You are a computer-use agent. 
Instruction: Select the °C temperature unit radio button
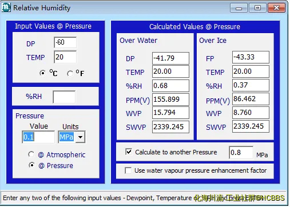click(x=42, y=73)
